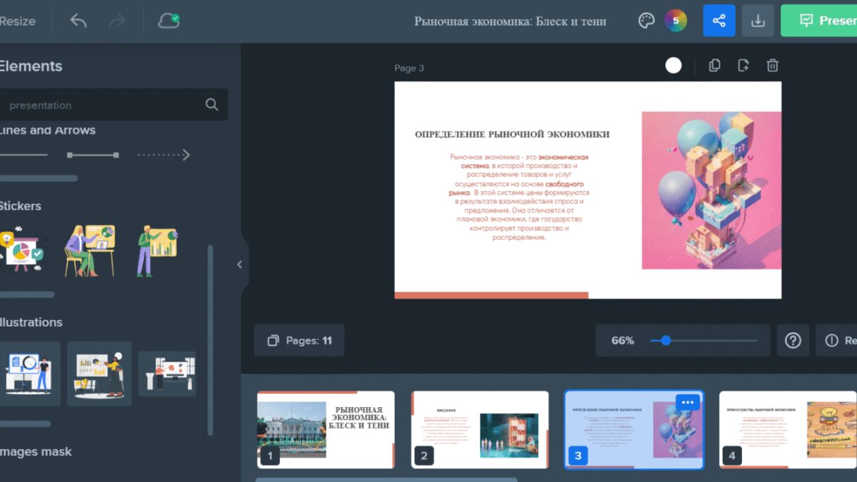Delete page 3 with trash icon
The width and height of the screenshot is (857, 482).
click(x=772, y=66)
